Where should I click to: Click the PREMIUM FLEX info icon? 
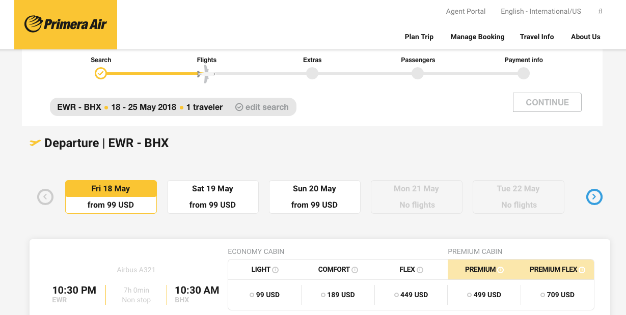[582, 270]
